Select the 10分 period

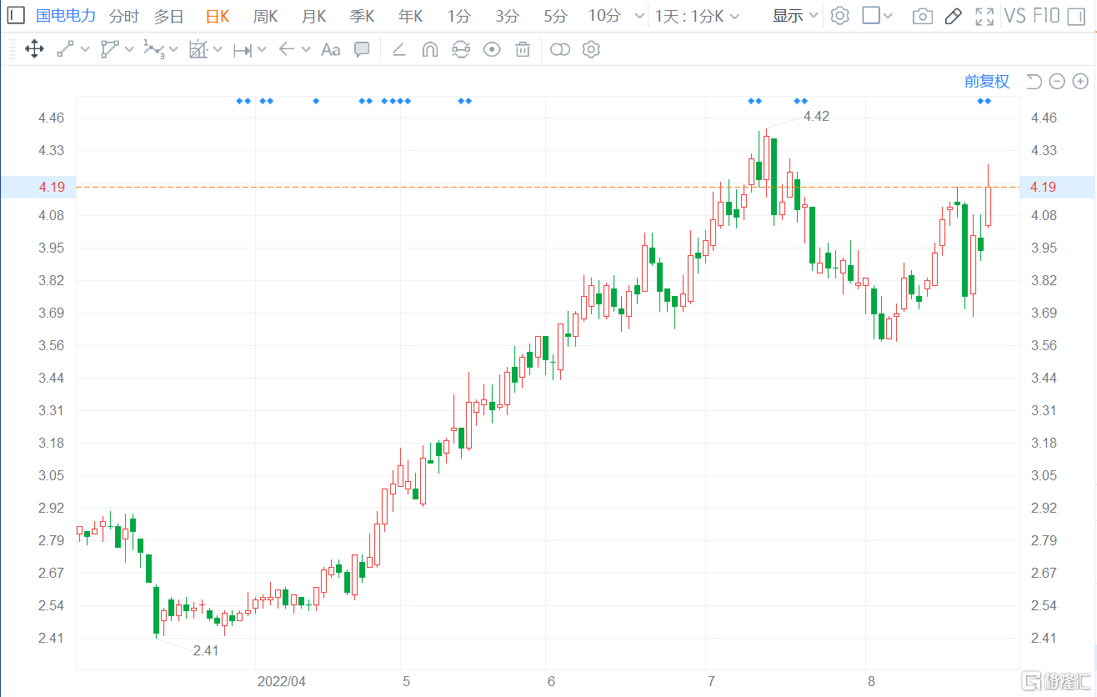[x=604, y=16]
